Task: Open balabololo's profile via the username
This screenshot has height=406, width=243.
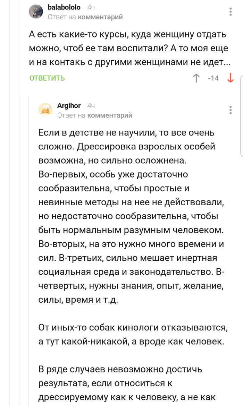Action: tap(64, 7)
